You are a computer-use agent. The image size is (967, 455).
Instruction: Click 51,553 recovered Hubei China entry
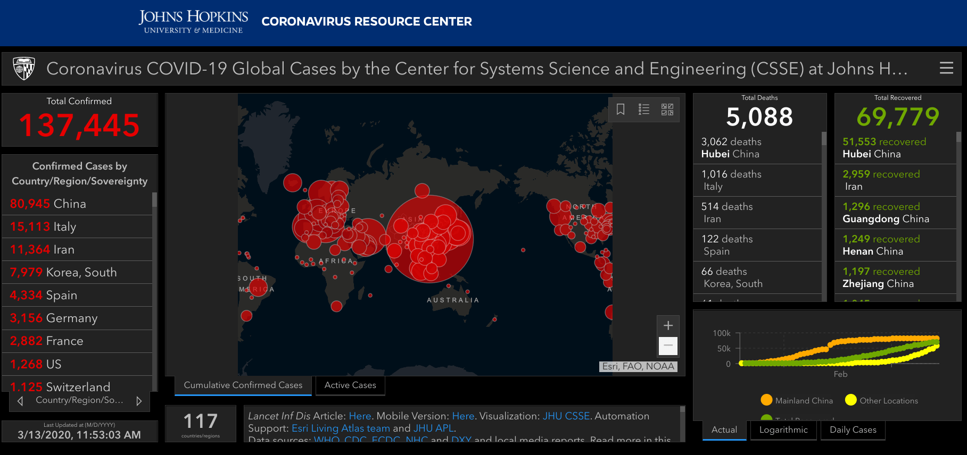[x=896, y=148]
